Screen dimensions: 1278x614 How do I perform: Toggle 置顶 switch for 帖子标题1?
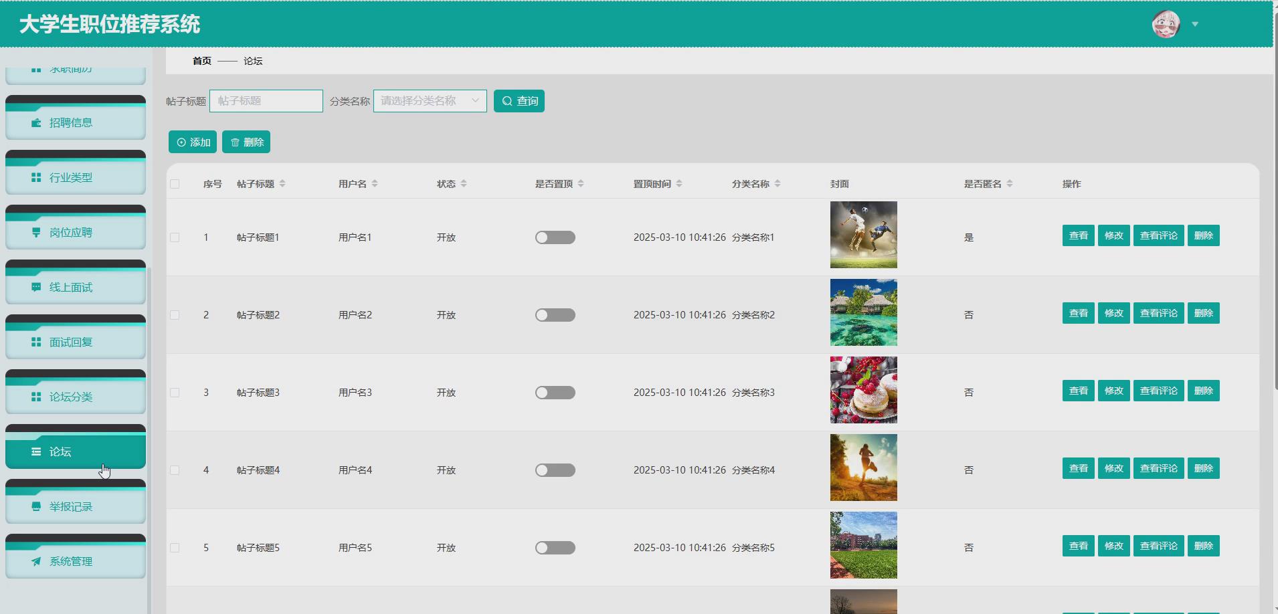click(555, 237)
